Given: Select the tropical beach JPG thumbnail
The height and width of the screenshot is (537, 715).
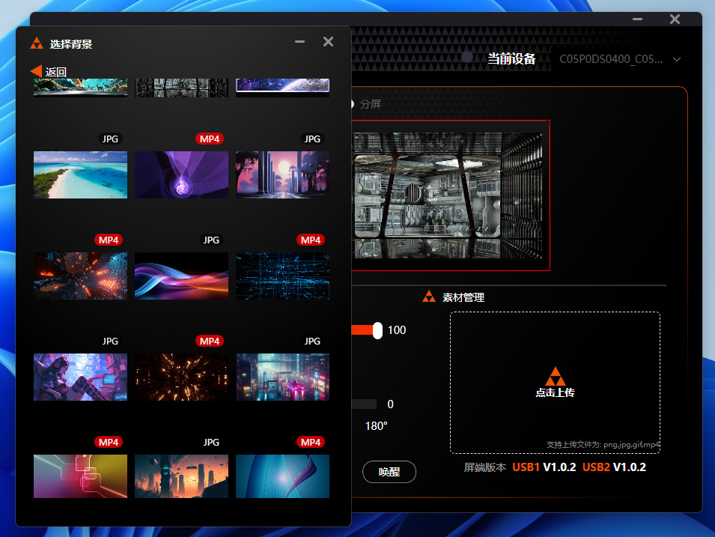Looking at the screenshot, I should [80, 175].
